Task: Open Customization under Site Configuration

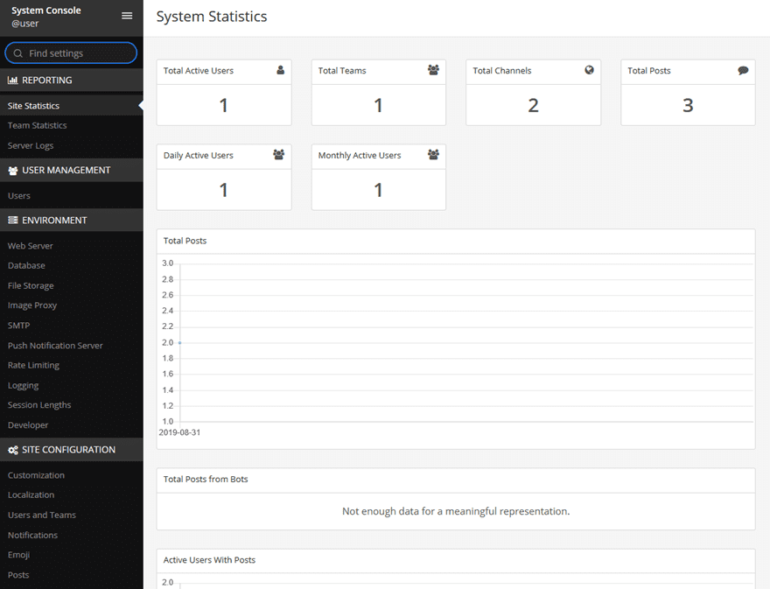Action: [x=36, y=475]
